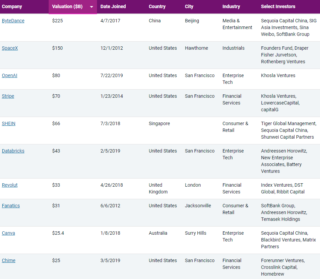Click the Khosla Ventures investor cell for OpenAI
Screen dimensions: 320x279
pyautogui.click(x=278, y=75)
